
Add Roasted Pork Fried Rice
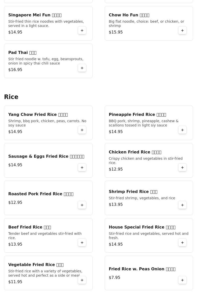click(x=82, y=205)
